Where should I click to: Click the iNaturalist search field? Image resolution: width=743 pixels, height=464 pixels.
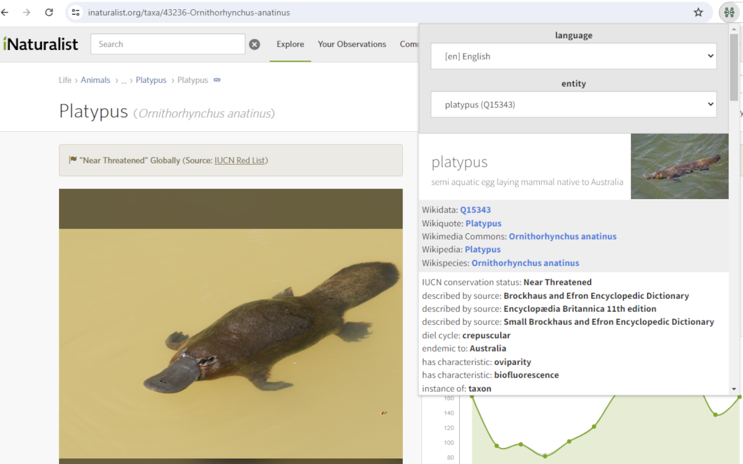[168, 44]
